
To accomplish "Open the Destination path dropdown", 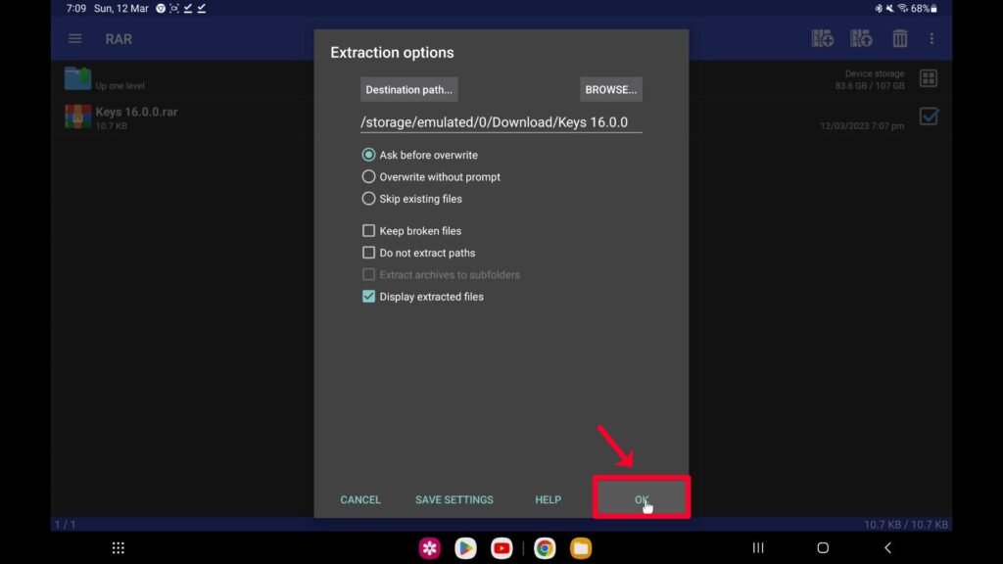I will 408,89.
